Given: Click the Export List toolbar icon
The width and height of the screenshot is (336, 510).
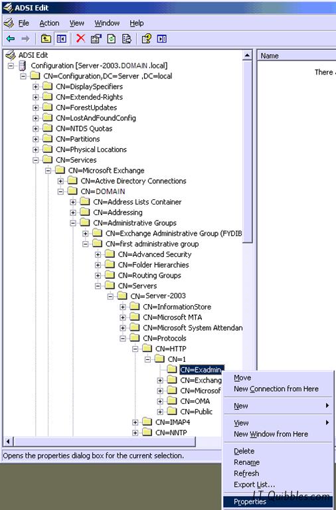Looking at the screenshot, I should click(x=127, y=39).
